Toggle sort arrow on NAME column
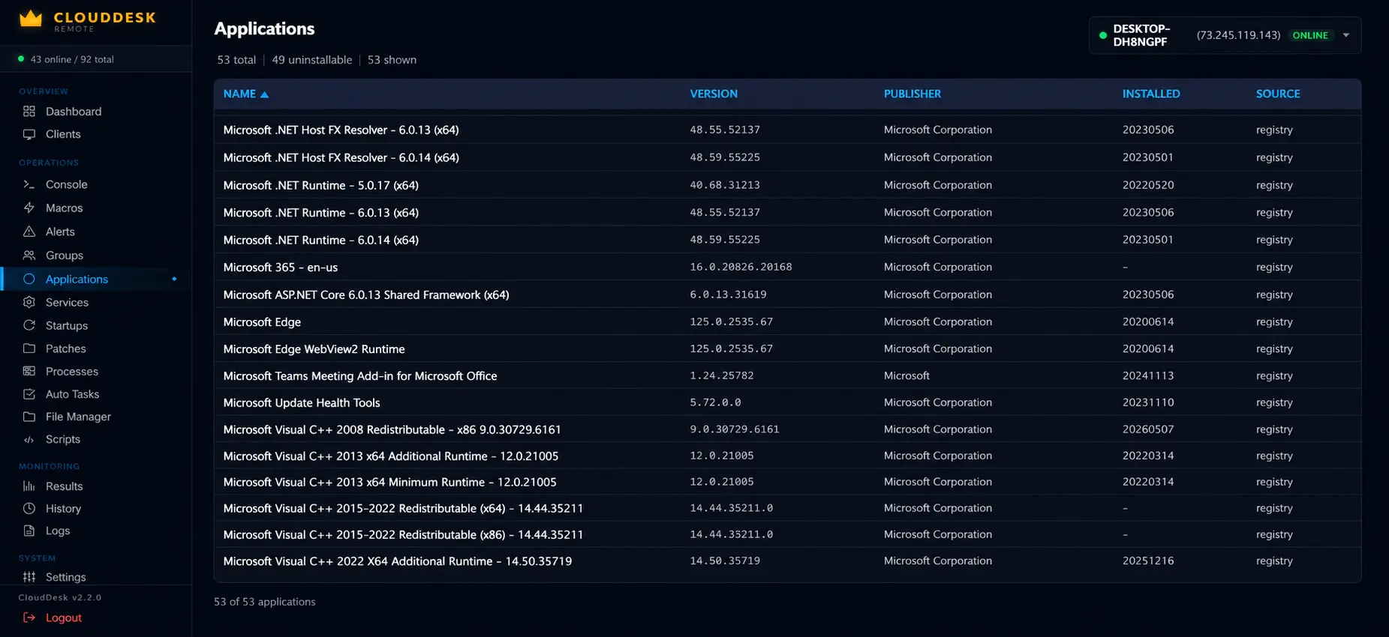 point(264,94)
